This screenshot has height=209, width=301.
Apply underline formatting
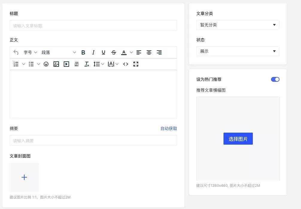coord(104,52)
